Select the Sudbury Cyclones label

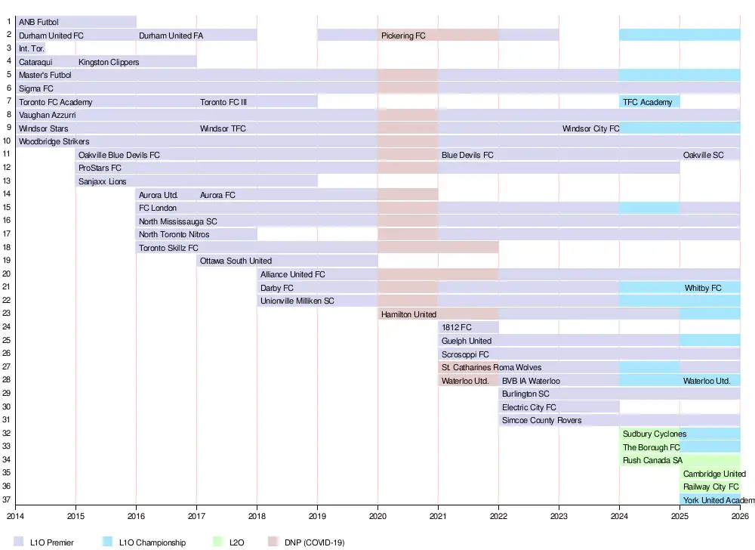click(x=654, y=434)
